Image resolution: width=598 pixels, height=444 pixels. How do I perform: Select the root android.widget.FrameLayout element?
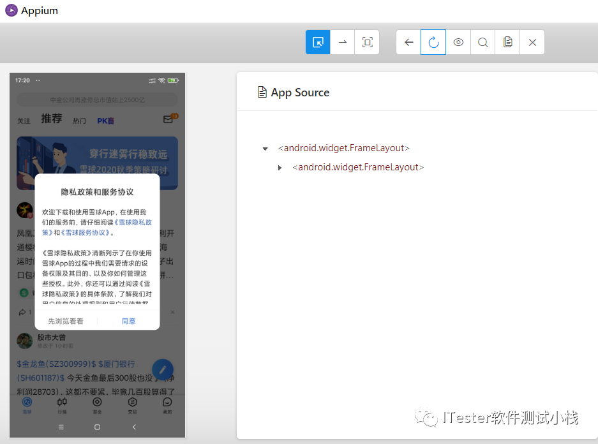tap(343, 148)
